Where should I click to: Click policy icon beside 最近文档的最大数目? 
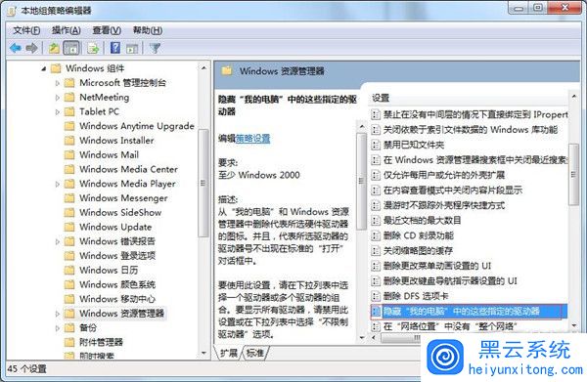(375, 220)
